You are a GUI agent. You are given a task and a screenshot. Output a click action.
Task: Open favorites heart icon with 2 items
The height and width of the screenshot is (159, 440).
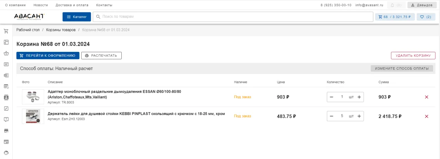coord(426,17)
